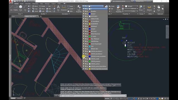Choose the Scale tool
Viewport: 178px width, 100px height.
(42, 11)
